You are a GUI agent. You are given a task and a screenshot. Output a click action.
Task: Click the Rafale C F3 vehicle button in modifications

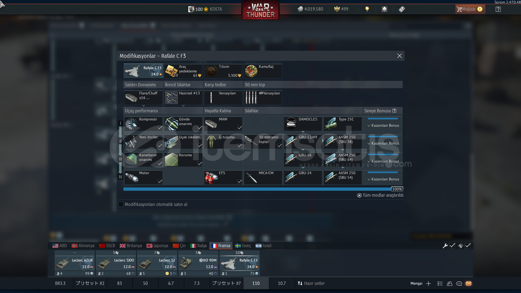[x=143, y=71]
